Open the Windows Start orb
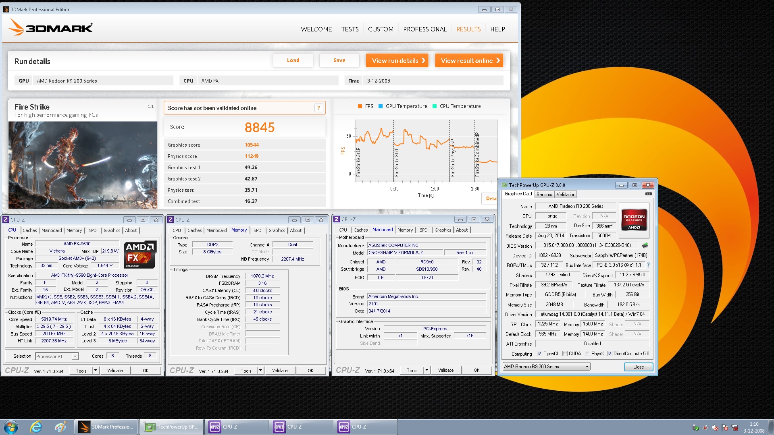This screenshot has width=774, height=435. (x=10, y=427)
